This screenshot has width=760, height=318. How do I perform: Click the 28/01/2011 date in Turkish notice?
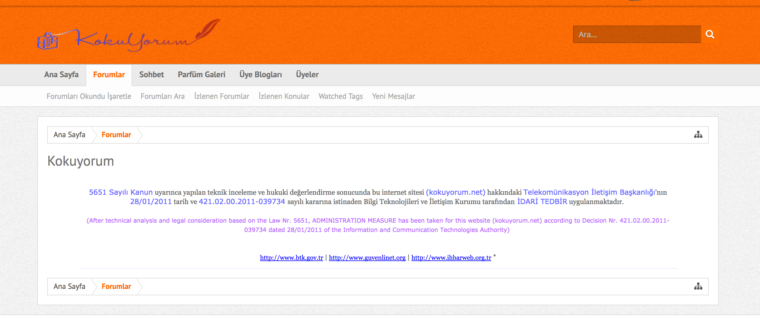pyautogui.click(x=151, y=202)
